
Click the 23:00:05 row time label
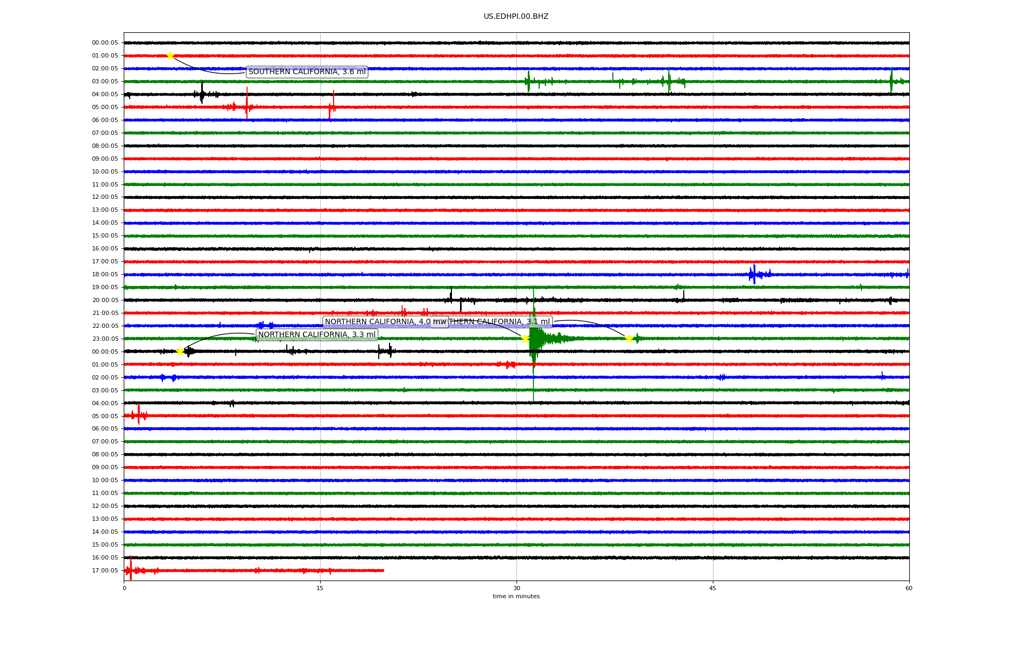point(105,339)
